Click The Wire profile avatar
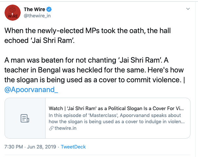Screen dimensions: 198x157 click(x=12, y=12)
